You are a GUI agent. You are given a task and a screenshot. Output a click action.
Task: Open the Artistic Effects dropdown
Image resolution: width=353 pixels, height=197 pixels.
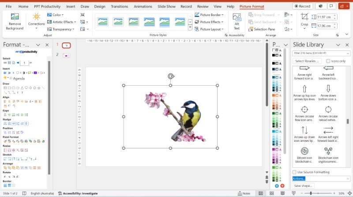click(x=62, y=22)
